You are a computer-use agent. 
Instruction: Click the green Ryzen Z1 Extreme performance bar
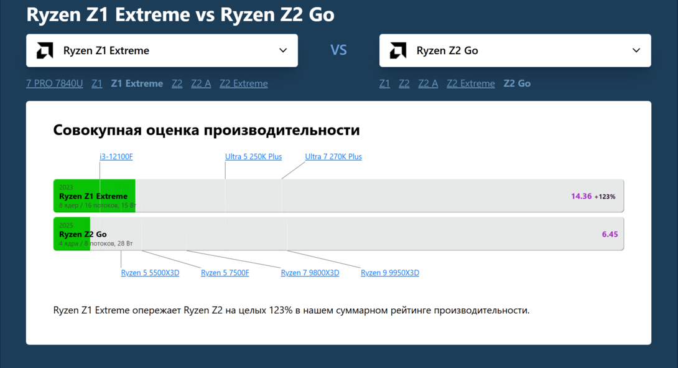(x=95, y=196)
